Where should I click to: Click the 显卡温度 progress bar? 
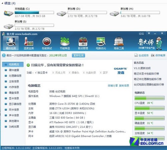[150, 108]
